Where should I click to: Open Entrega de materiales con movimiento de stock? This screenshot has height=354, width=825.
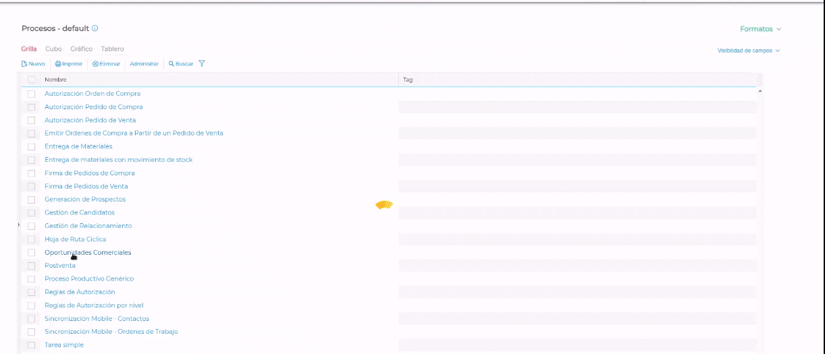(x=119, y=160)
